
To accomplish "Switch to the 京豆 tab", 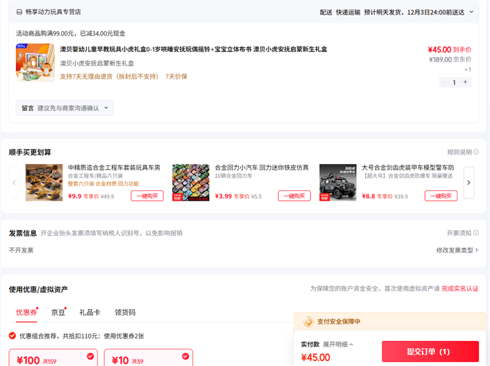I will coord(58,312).
